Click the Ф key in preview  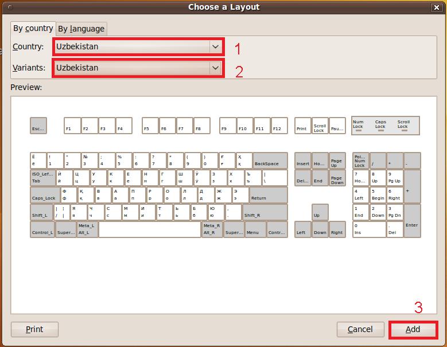click(x=69, y=195)
